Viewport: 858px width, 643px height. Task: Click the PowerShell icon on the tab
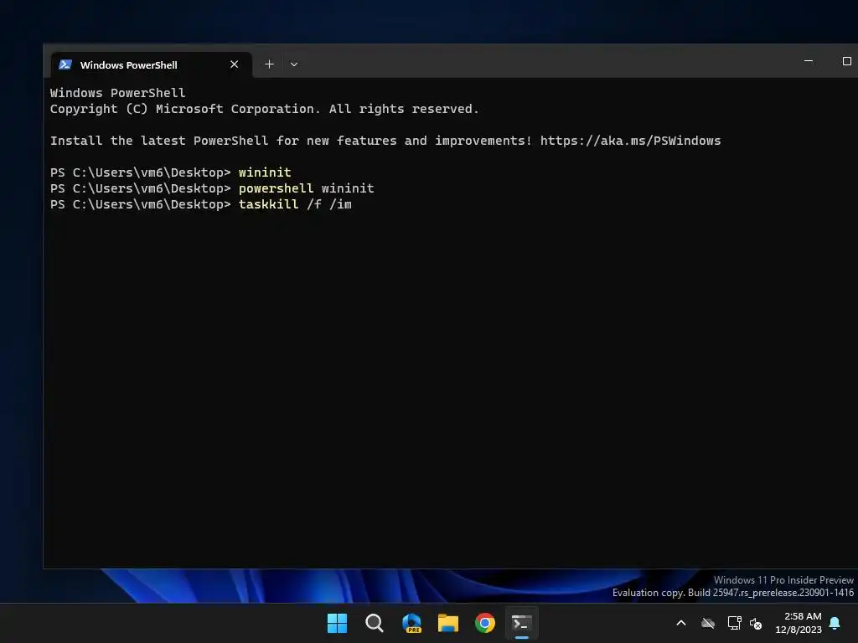tap(65, 64)
